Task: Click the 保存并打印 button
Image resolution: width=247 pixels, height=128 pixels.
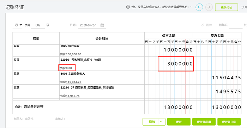Action: click(x=229, y=122)
